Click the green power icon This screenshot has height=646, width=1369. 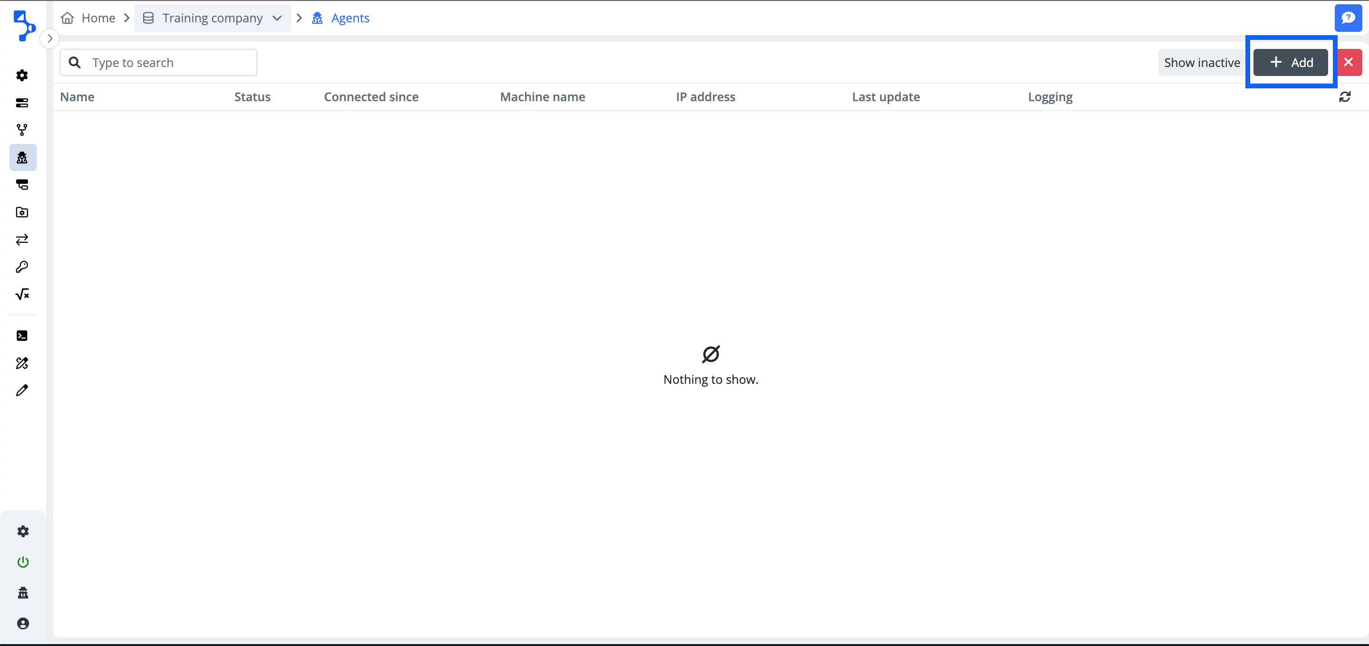tap(23, 561)
